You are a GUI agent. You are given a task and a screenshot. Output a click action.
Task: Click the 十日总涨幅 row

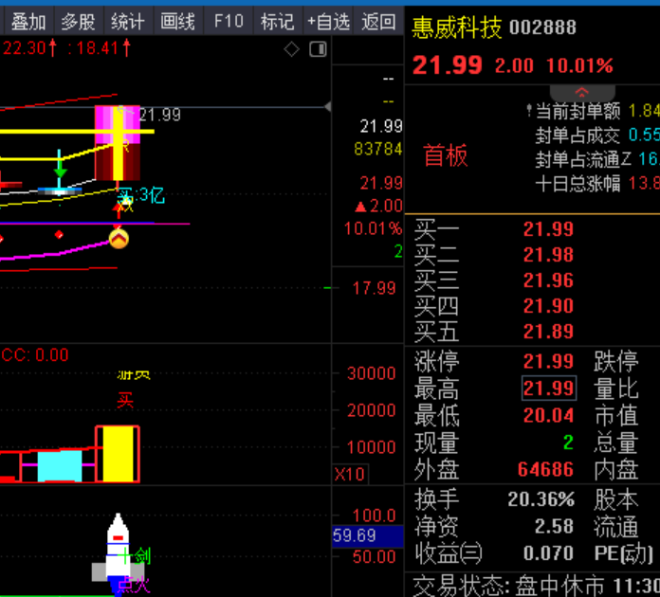[x=596, y=184]
